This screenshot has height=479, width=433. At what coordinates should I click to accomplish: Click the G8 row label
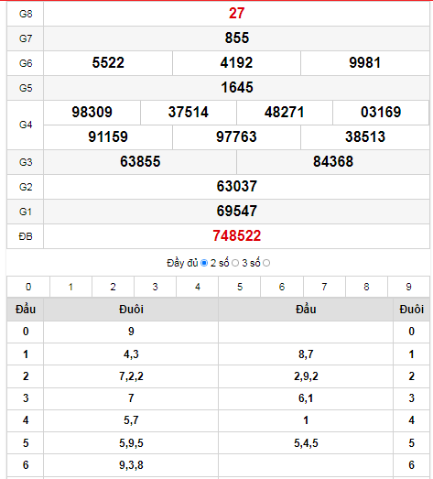(x=26, y=14)
